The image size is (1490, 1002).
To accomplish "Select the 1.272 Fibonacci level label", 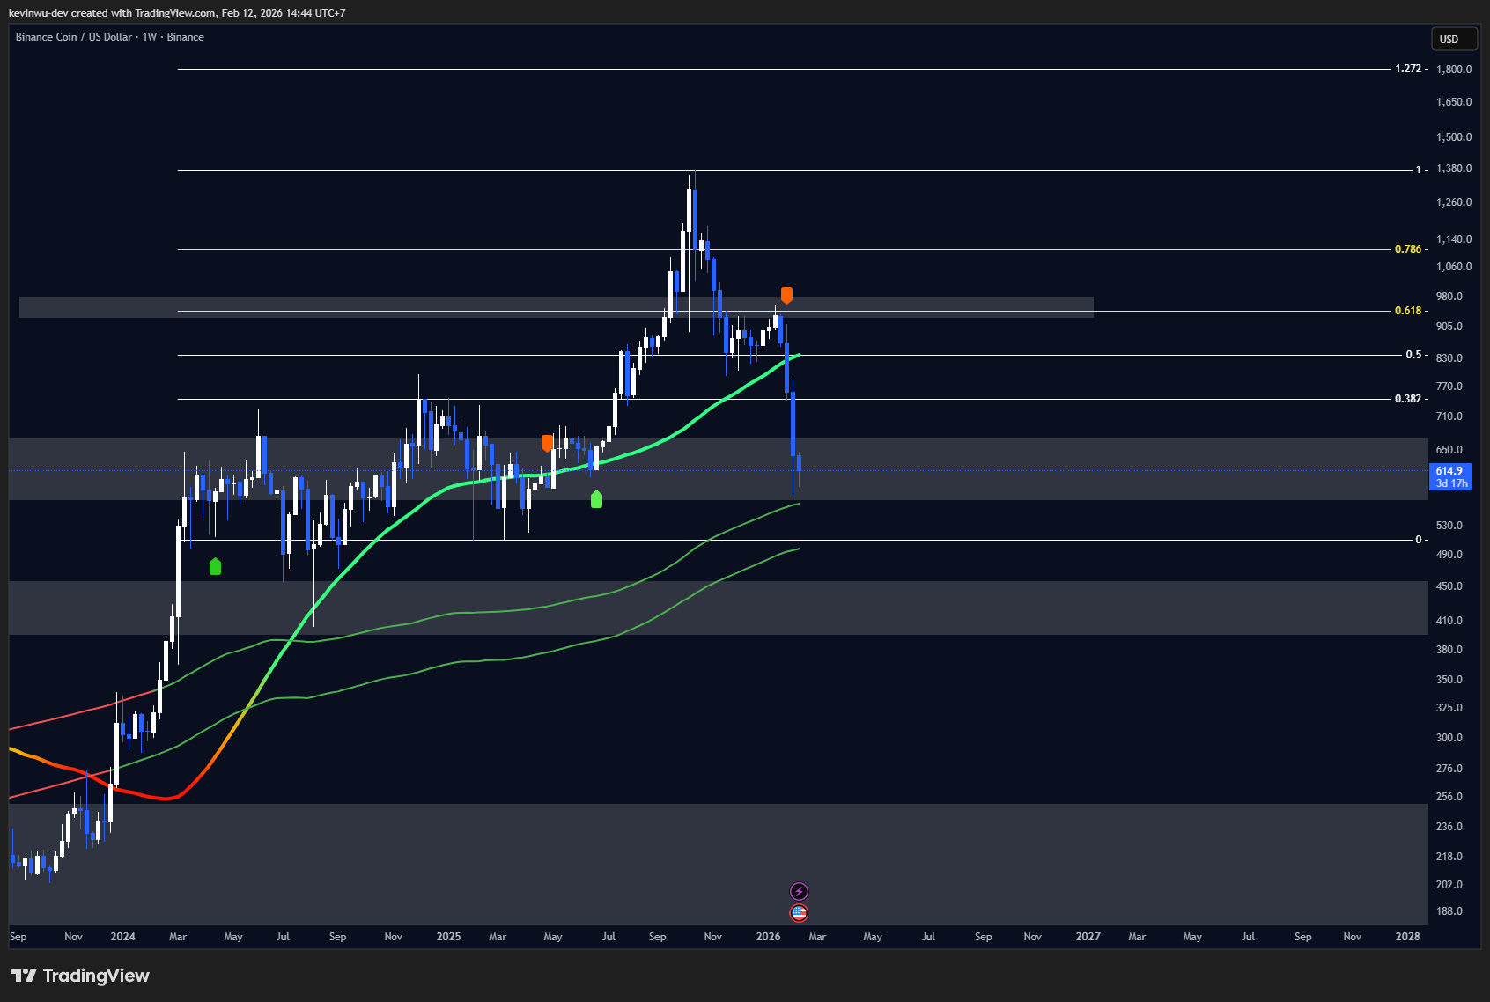I will click(x=1407, y=69).
